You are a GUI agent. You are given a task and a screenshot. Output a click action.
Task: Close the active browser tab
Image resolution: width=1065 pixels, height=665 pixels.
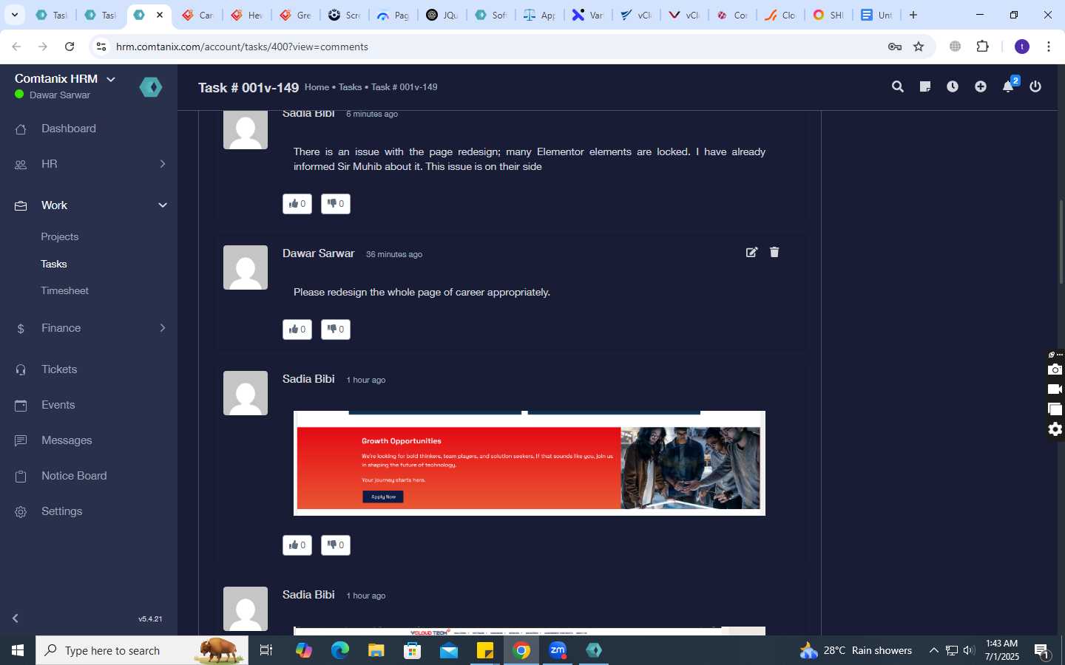coord(160,15)
